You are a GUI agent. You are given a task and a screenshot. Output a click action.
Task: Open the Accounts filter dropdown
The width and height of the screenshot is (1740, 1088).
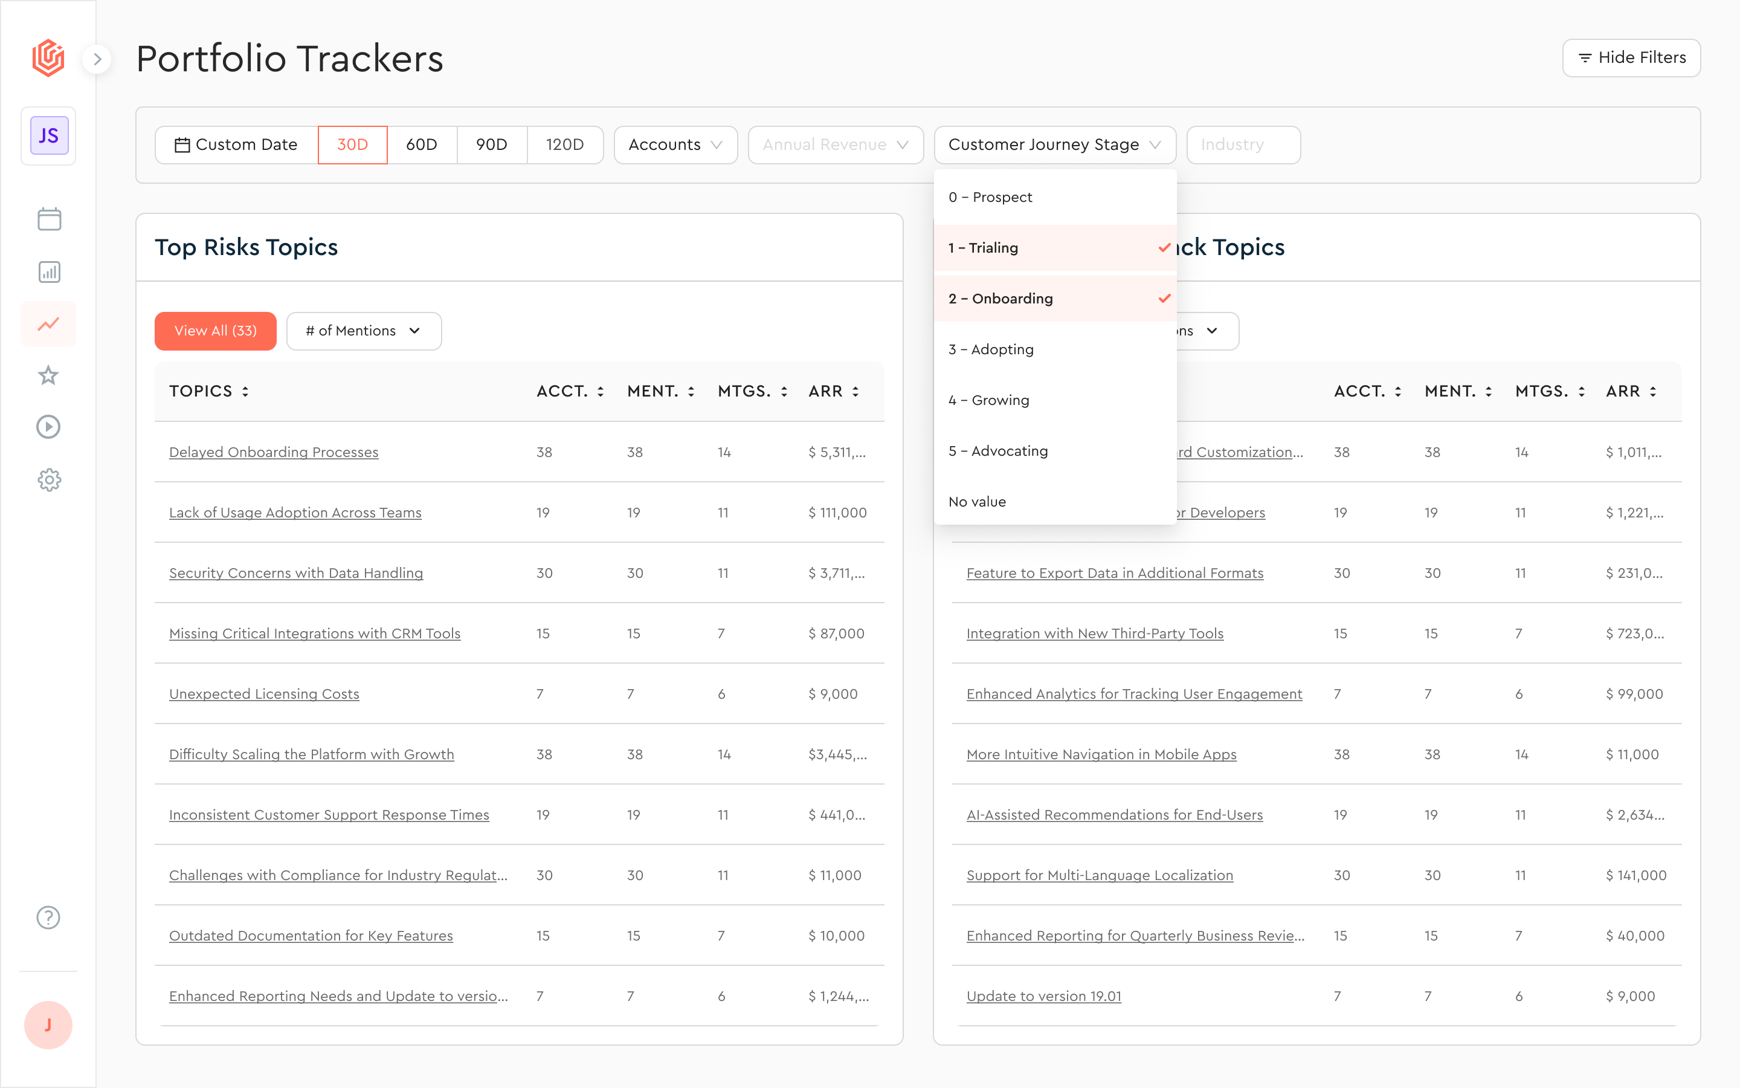675,145
